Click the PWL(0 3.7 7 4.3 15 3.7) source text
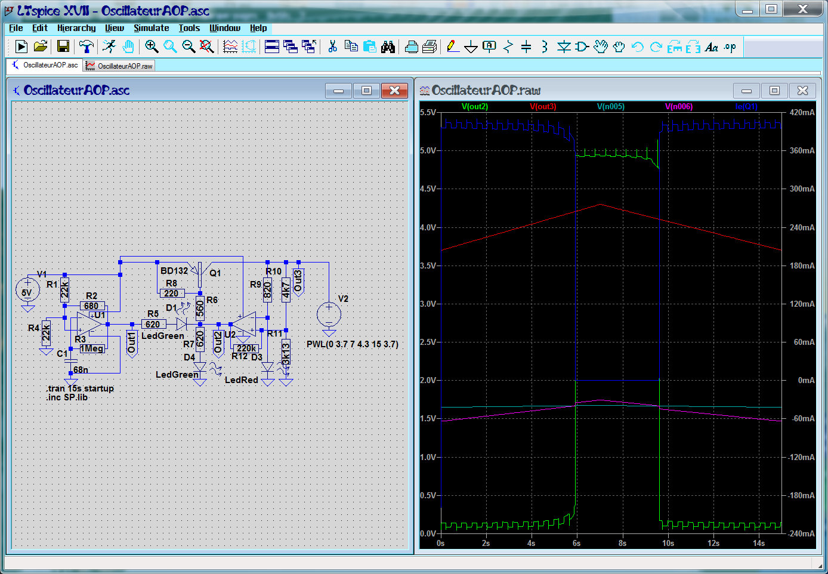 click(353, 344)
